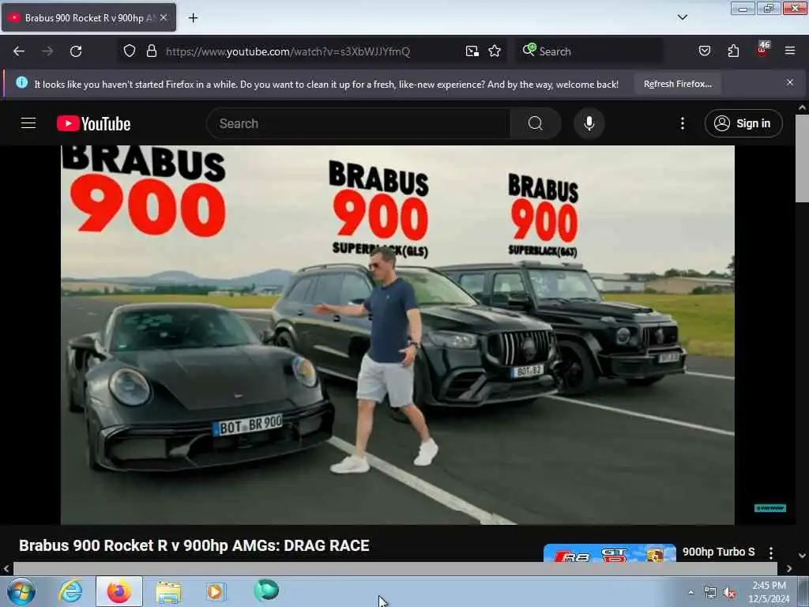Open the taskbar clock and date
The image size is (809, 607).
(x=769, y=592)
